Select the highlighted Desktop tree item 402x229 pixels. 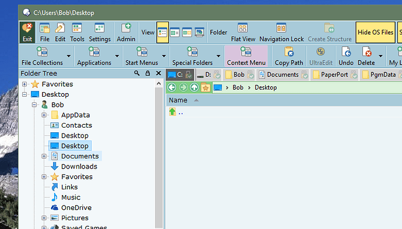pos(70,146)
